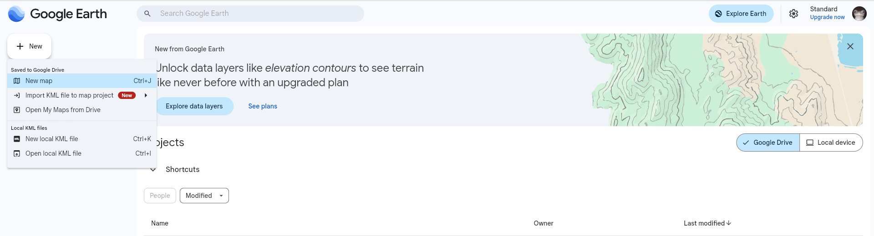Click the Last modified sort arrow
The height and width of the screenshot is (236, 874).
pyautogui.click(x=729, y=223)
